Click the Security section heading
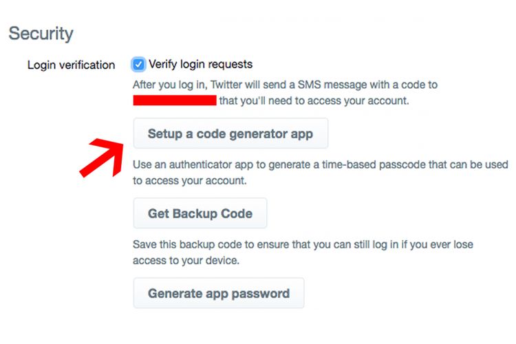This screenshot has width=516, height=344. coord(41,33)
